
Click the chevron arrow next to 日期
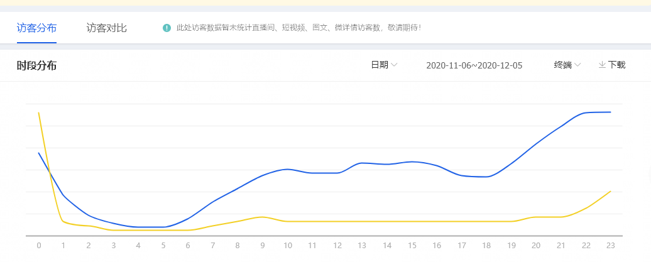pyautogui.click(x=395, y=65)
